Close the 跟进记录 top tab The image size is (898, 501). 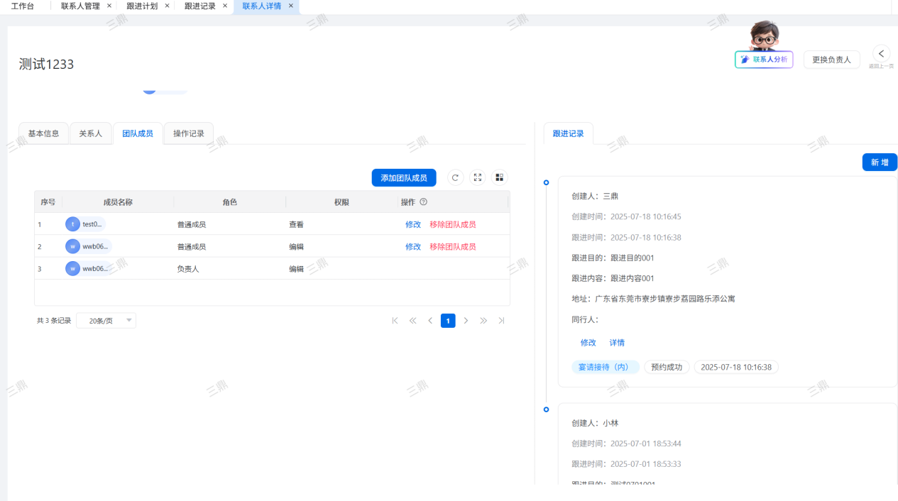[225, 6]
